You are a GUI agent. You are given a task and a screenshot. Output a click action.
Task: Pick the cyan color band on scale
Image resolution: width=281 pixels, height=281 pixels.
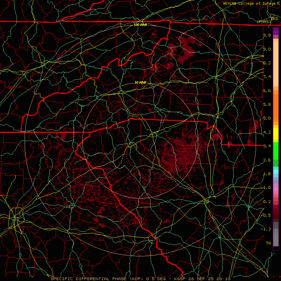tap(276, 172)
